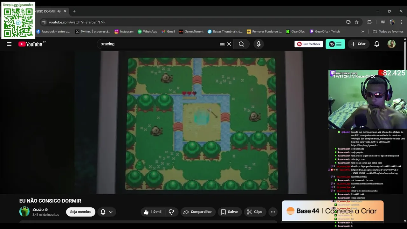Open Chrome three-dot menu
This screenshot has width=407, height=229.
pos(401,22)
